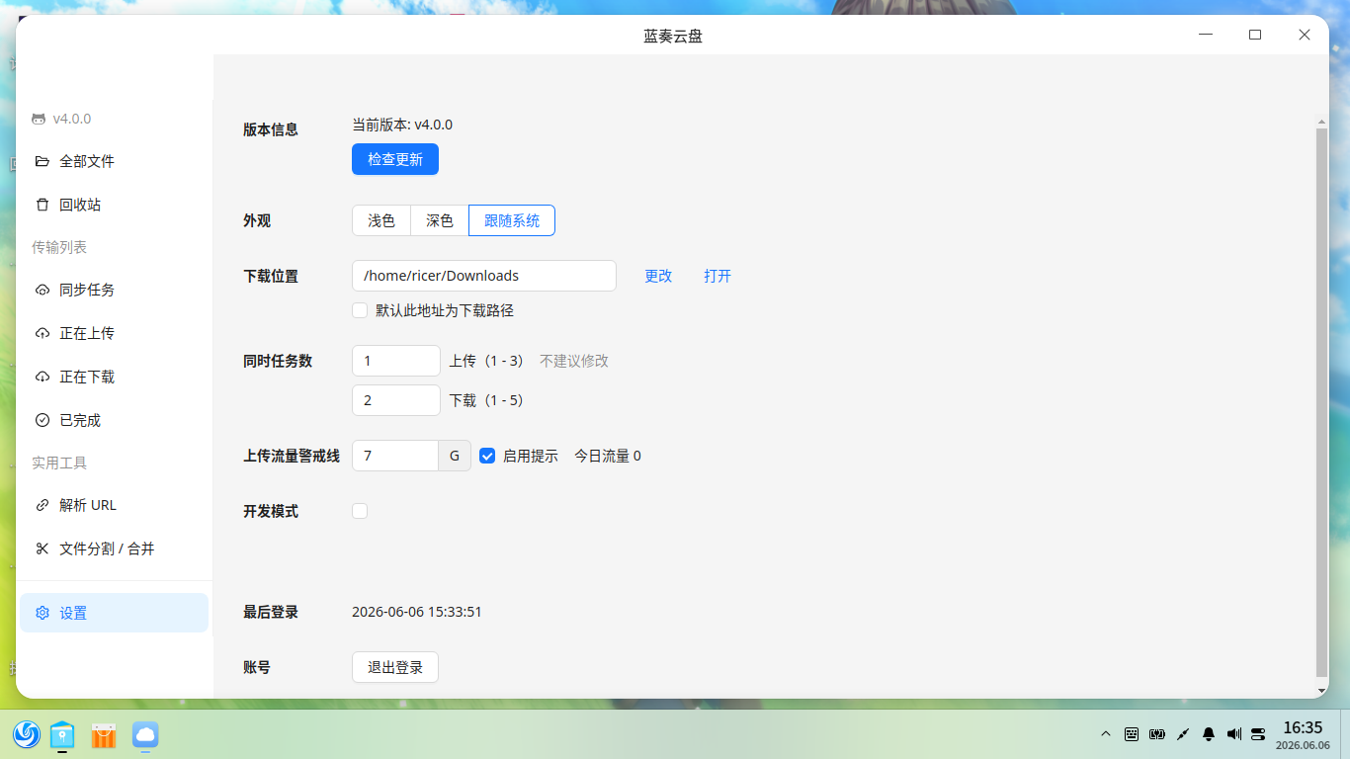The image size is (1350, 759).
Task: Select the 深色 dark appearance
Action: pyautogui.click(x=440, y=220)
